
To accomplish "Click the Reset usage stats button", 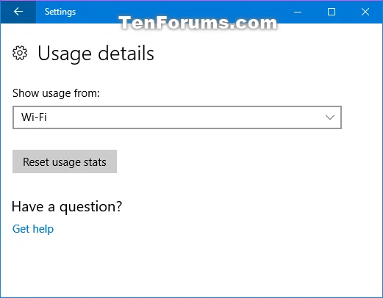I will pos(65,161).
